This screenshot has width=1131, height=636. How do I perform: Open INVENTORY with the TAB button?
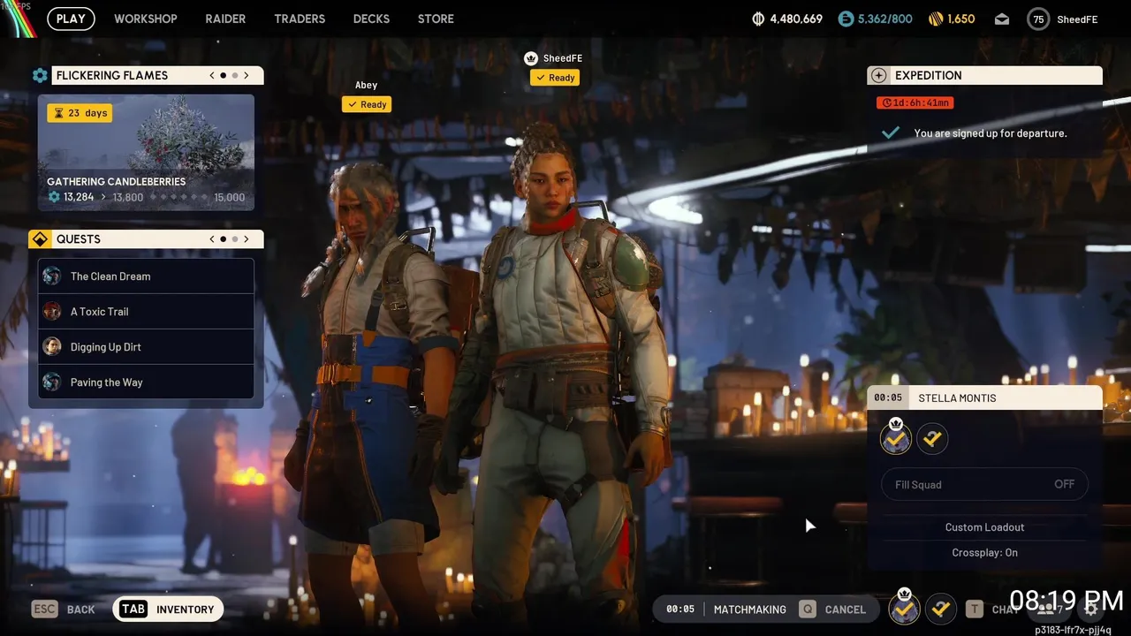168,609
